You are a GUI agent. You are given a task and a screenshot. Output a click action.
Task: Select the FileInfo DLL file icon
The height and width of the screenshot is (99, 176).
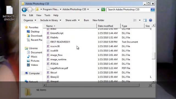click(x=48, y=37)
